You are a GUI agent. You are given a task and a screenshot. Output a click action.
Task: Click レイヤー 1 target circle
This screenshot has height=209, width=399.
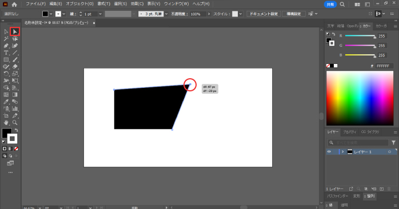(389, 152)
